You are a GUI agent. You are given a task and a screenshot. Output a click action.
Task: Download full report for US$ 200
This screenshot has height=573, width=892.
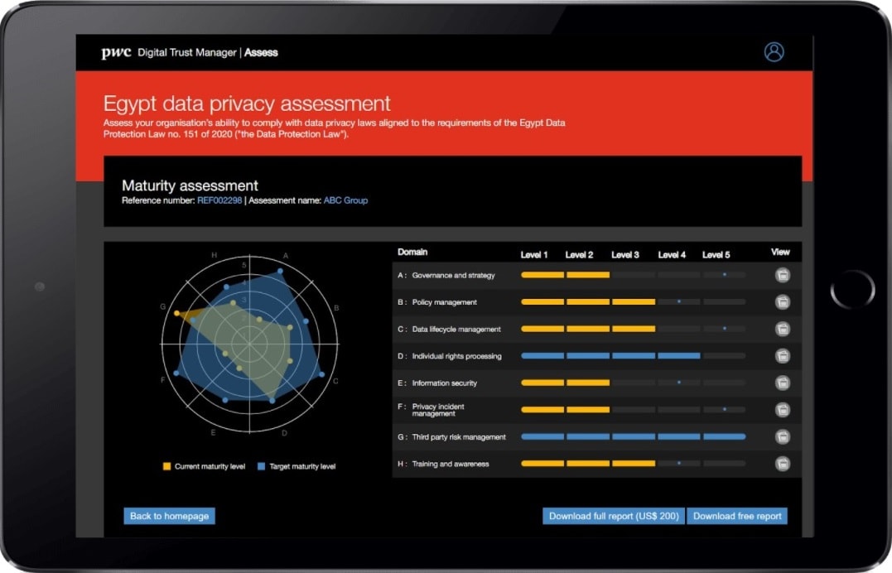(x=614, y=516)
